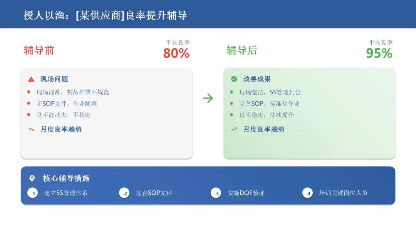The width and height of the screenshot is (416, 234).
Task: Click the green upward trend icon
Action: point(234,129)
